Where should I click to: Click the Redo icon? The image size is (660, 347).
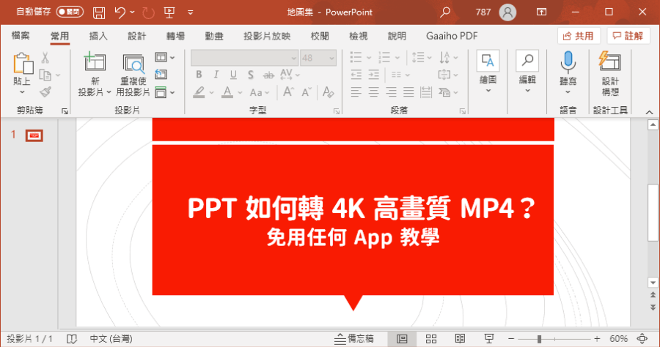(x=148, y=12)
